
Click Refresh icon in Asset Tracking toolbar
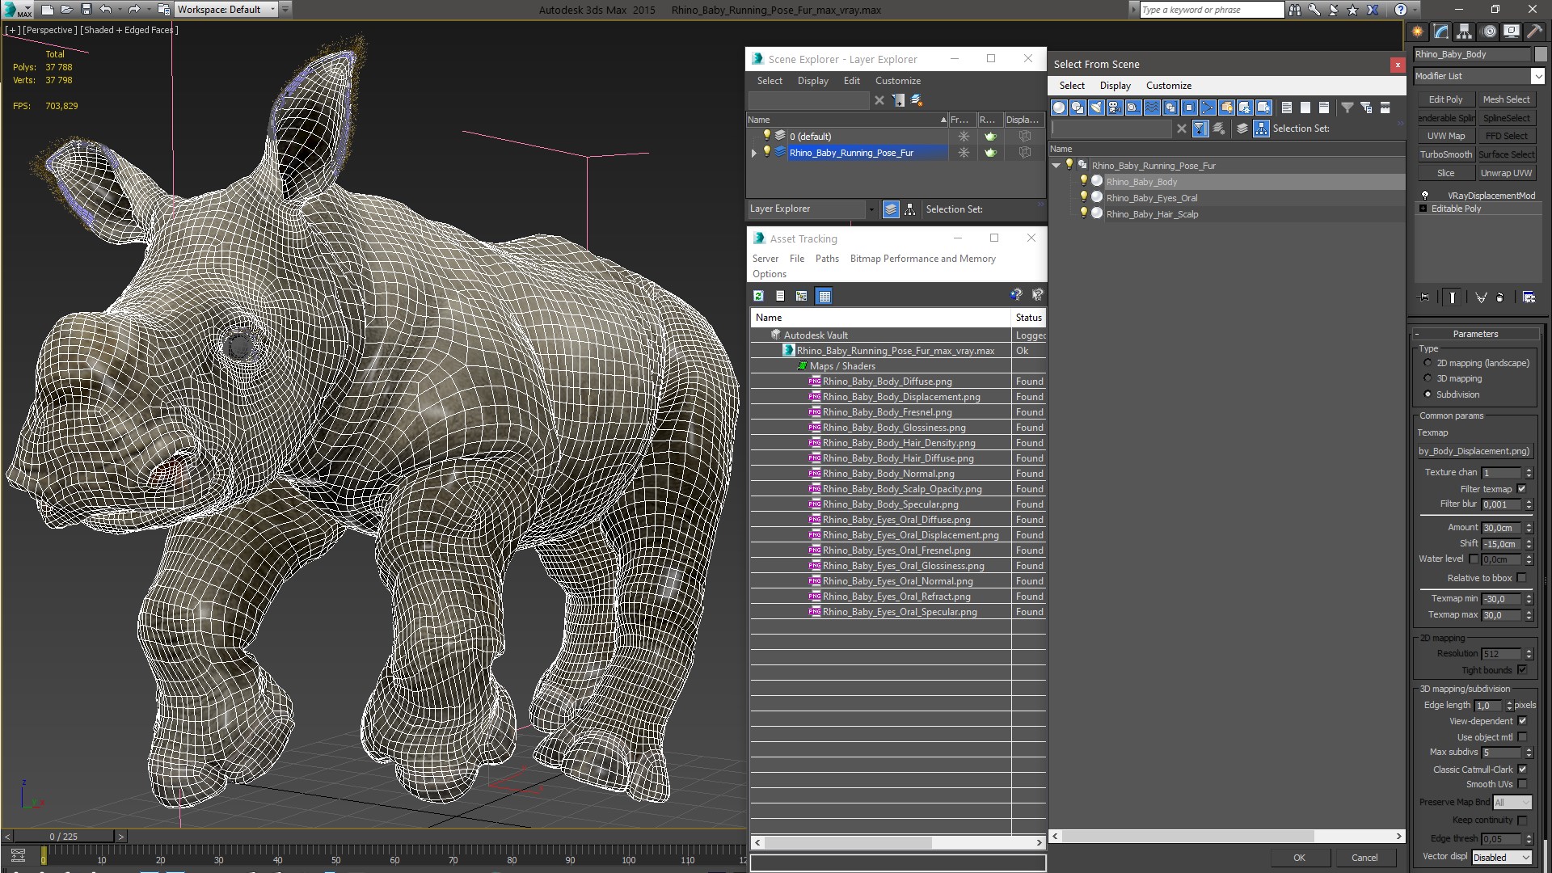click(x=758, y=296)
